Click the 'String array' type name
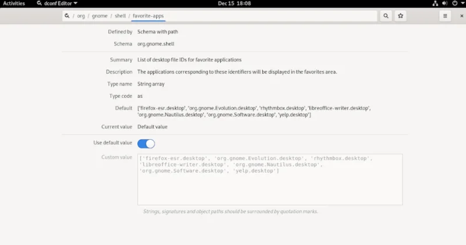This screenshot has height=245, width=466. 151,84
